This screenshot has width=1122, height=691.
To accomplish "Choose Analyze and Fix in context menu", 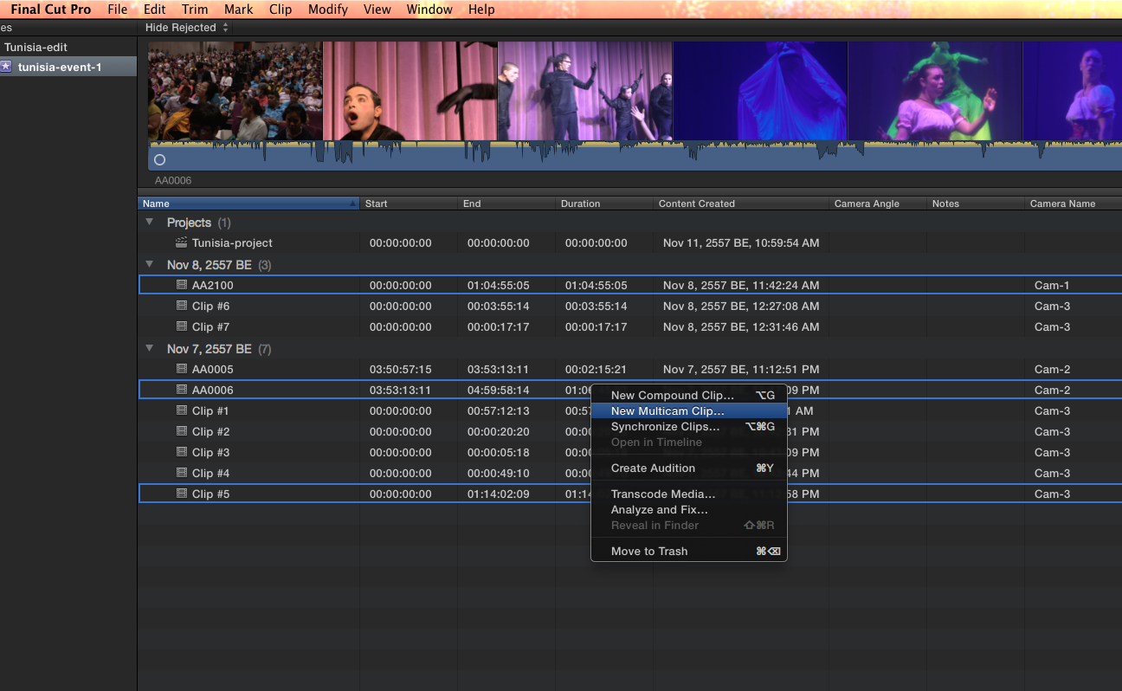I will coord(688,510).
